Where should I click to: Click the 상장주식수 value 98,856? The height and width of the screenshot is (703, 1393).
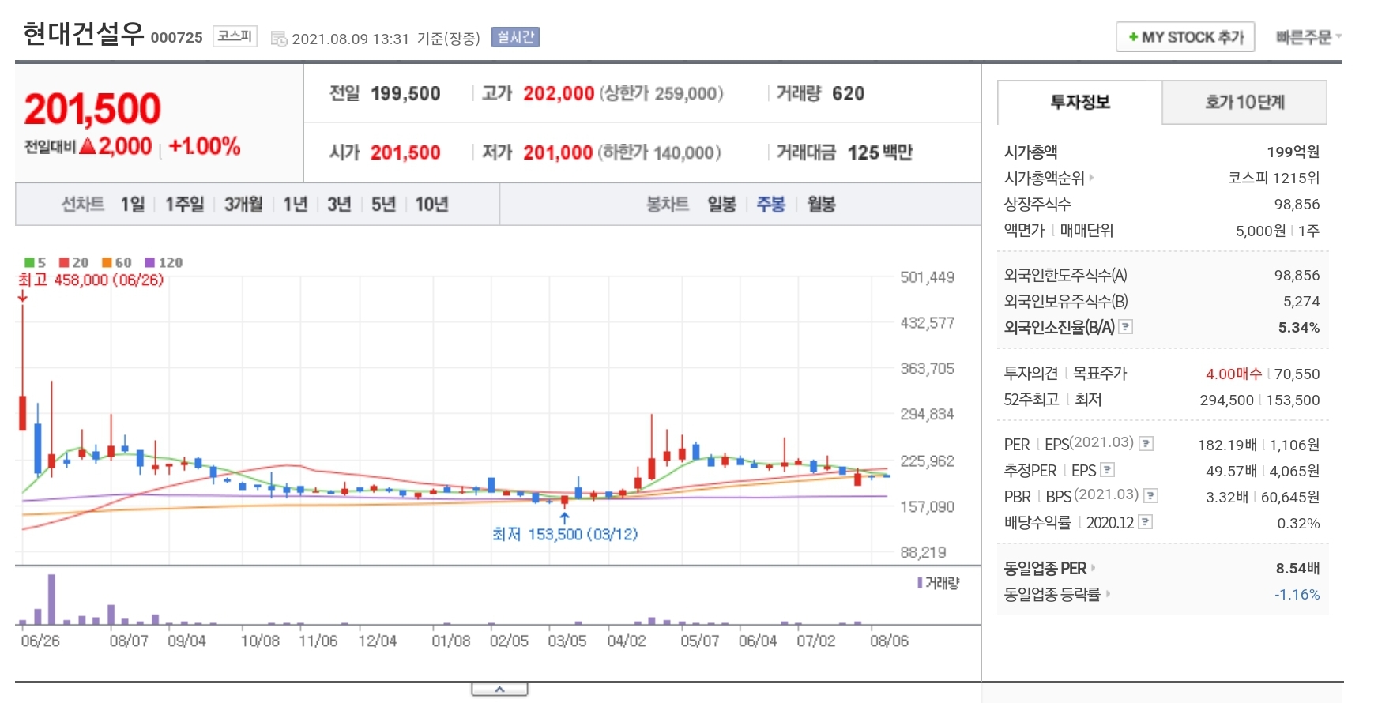(1297, 204)
